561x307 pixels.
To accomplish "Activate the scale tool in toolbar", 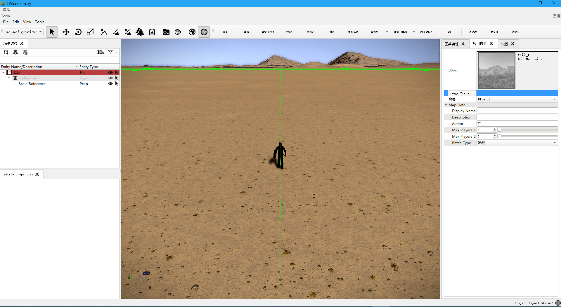I will click(90, 32).
